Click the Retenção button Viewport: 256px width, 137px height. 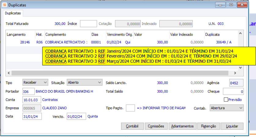click(208, 126)
